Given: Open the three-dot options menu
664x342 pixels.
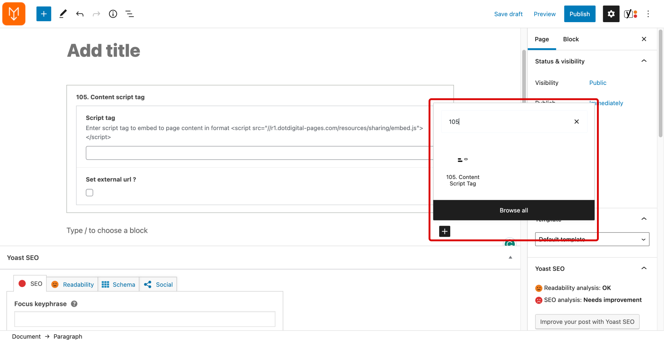Looking at the screenshot, I should click(x=648, y=14).
